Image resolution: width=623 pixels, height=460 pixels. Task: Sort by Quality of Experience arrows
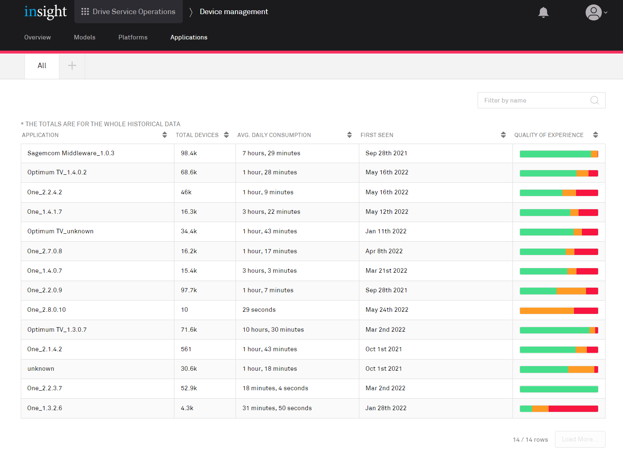click(595, 135)
